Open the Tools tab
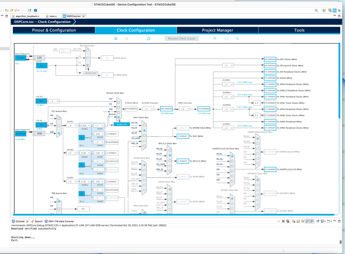This screenshot has width=345, height=254. 299,30
